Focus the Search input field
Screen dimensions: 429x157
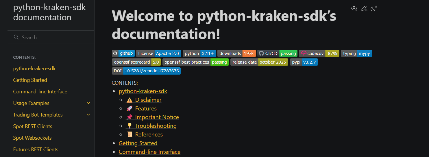[x=51, y=37]
